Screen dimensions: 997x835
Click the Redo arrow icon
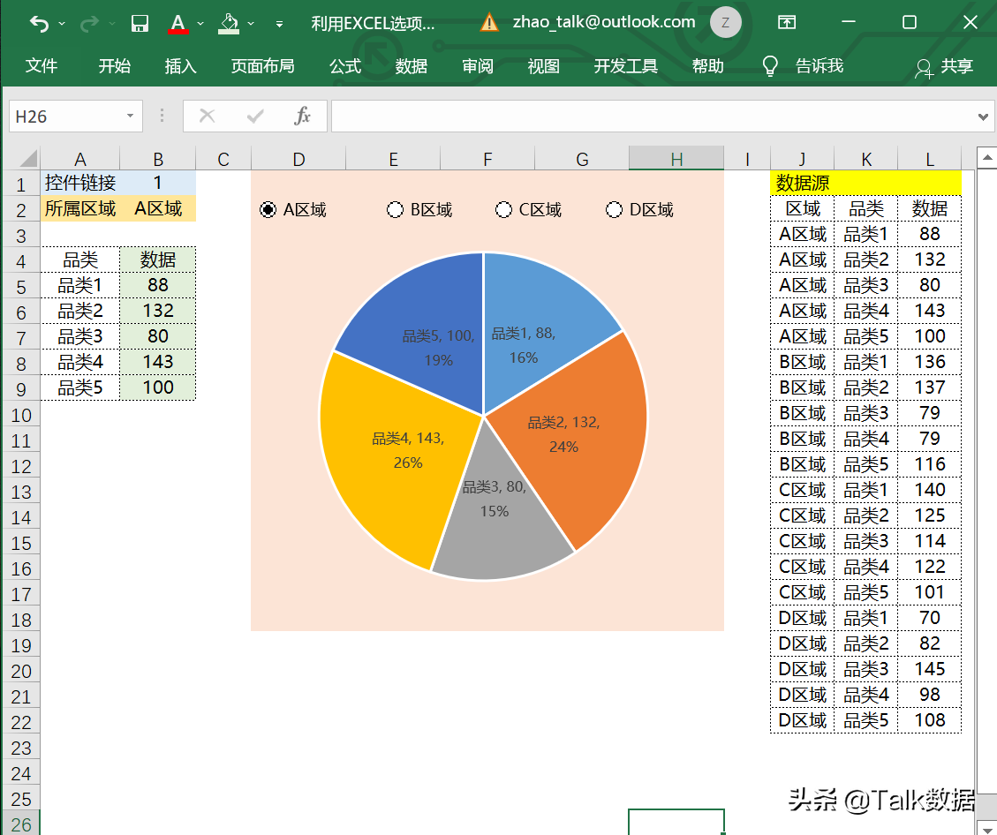90,24
